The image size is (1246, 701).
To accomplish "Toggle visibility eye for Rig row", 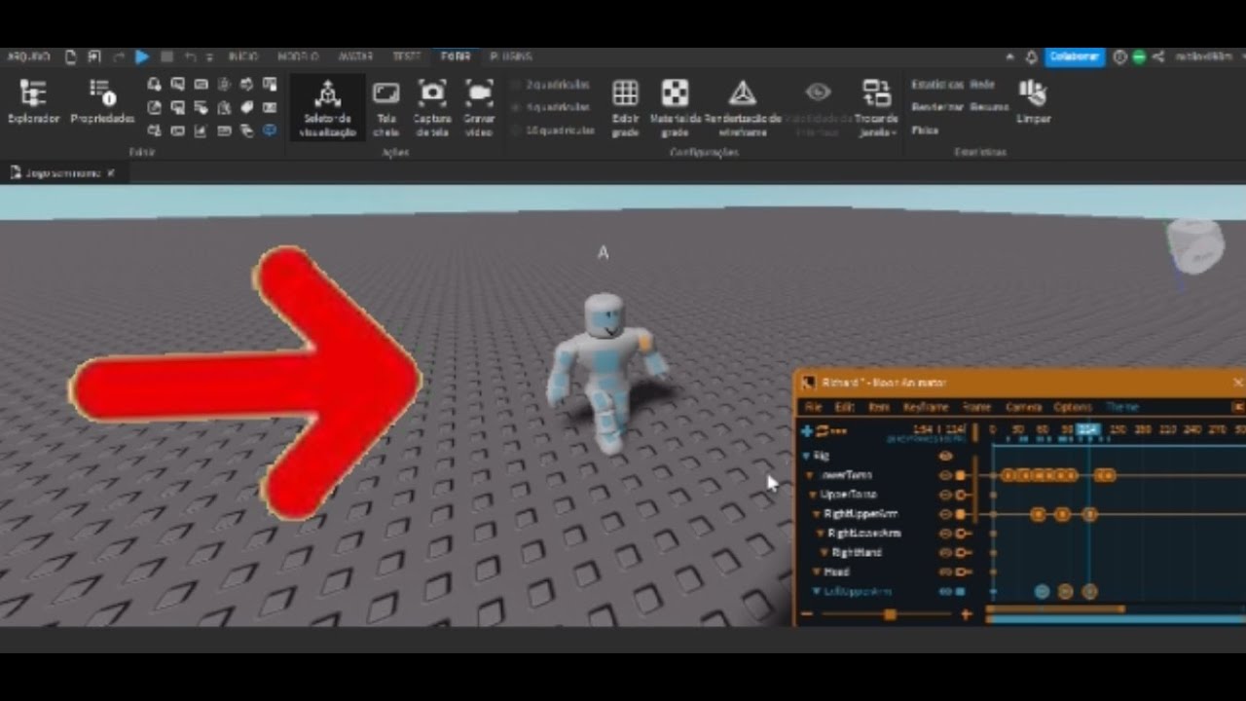I will pos(944,456).
